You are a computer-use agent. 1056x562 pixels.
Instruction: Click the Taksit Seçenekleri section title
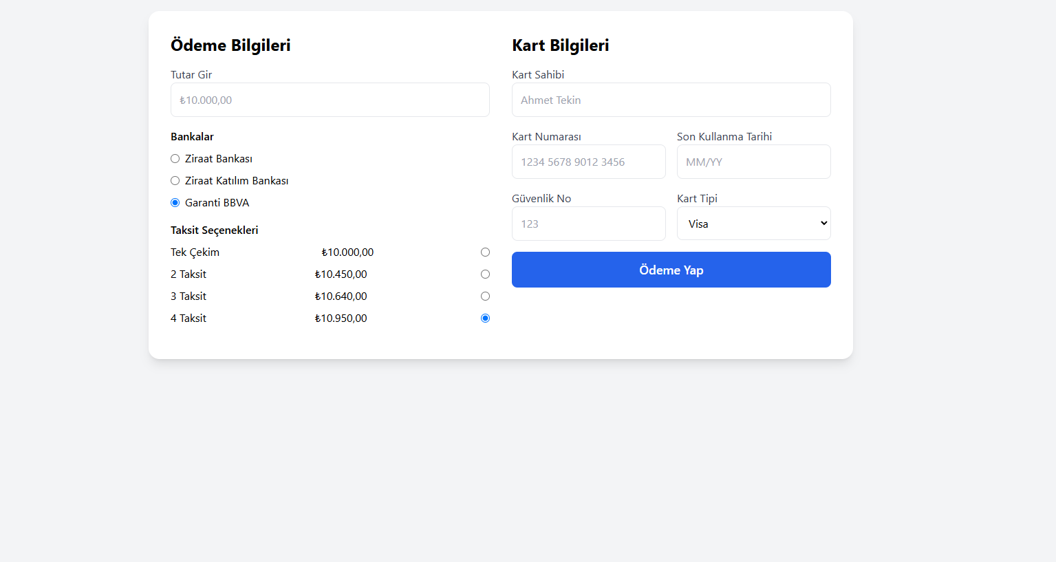pos(214,230)
